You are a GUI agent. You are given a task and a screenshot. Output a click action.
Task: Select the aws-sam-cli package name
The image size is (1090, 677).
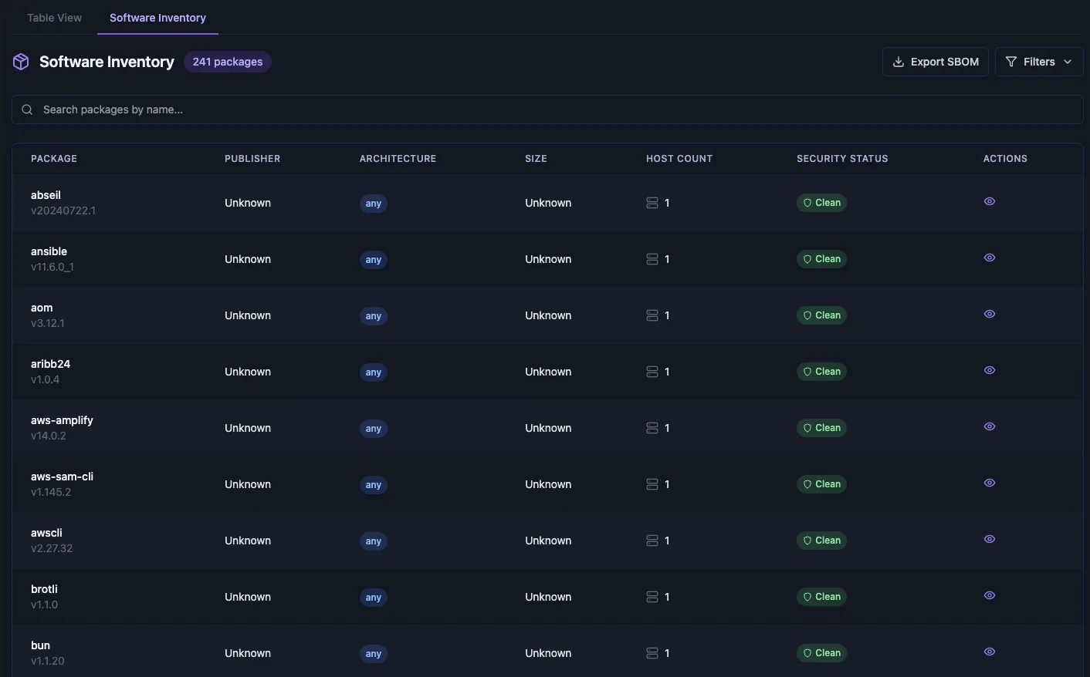tap(62, 477)
